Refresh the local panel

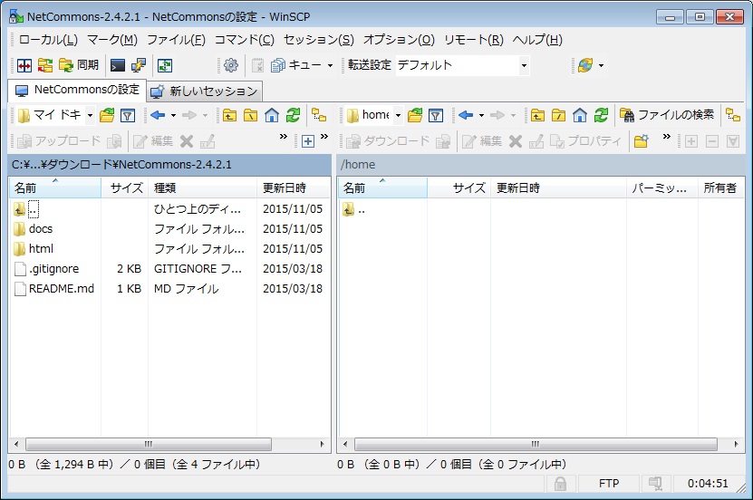click(293, 115)
